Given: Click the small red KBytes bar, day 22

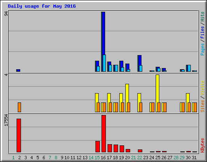Looking at the screenshot, I should coord(140,151).
